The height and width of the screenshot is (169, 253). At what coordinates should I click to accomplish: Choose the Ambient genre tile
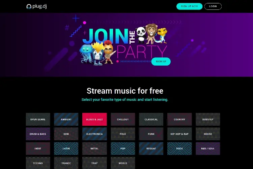(x=66, y=119)
